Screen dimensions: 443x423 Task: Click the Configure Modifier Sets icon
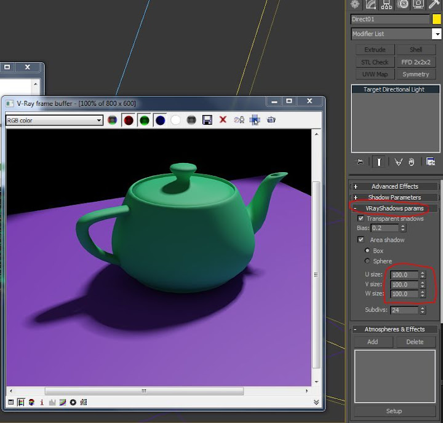(x=430, y=162)
